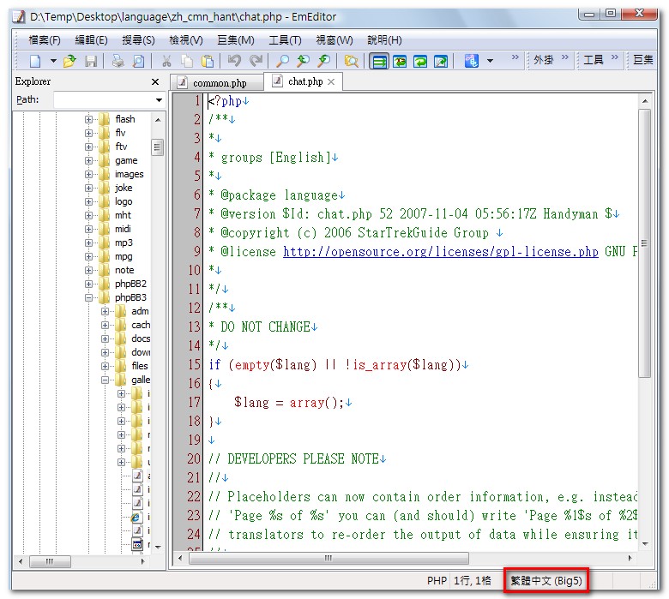
Task: Select the images folder
Action: pyautogui.click(x=129, y=174)
